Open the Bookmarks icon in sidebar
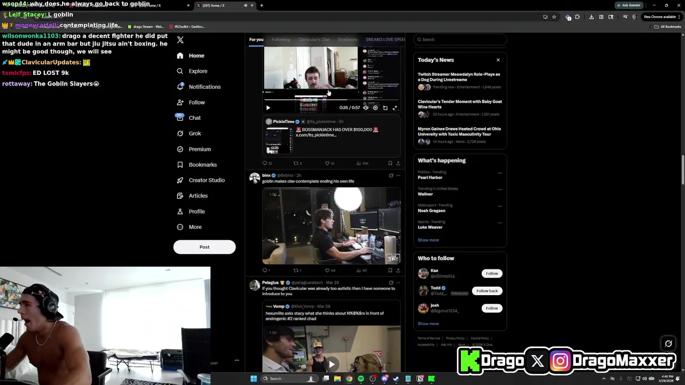The width and height of the screenshot is (685, 385). pyautogui.click(x=180, y=165)
